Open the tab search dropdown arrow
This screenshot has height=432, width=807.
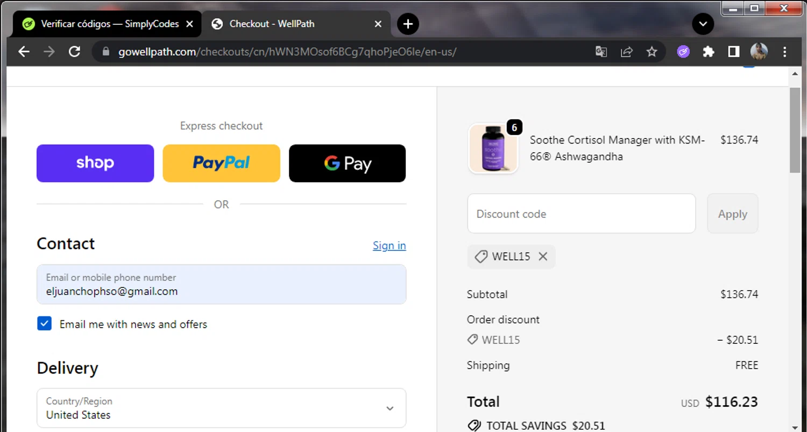pyautogui.click(x=703, y=24)
